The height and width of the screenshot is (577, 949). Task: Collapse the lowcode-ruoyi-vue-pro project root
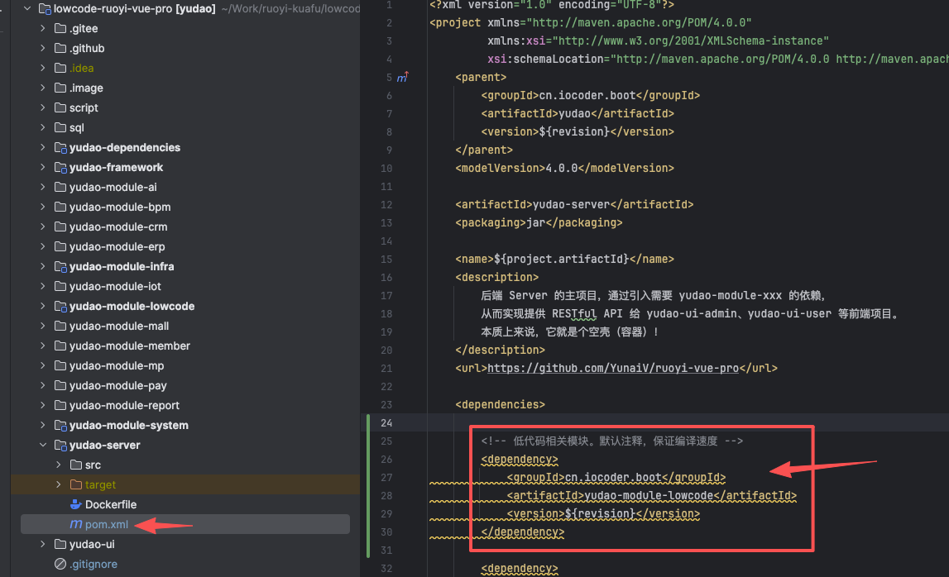[27, 8]
